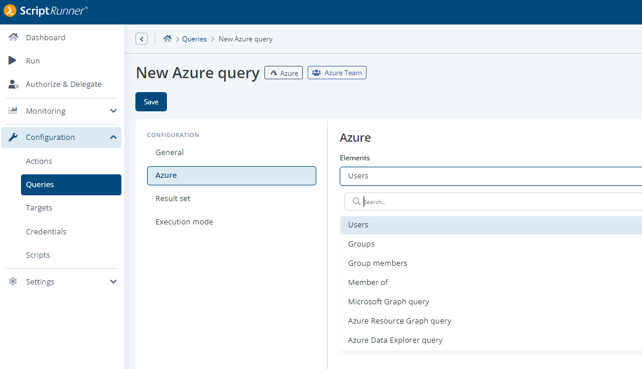The image size is (642, 369).
Task: Go to Targets under Configuration
Action: [39, 208]
